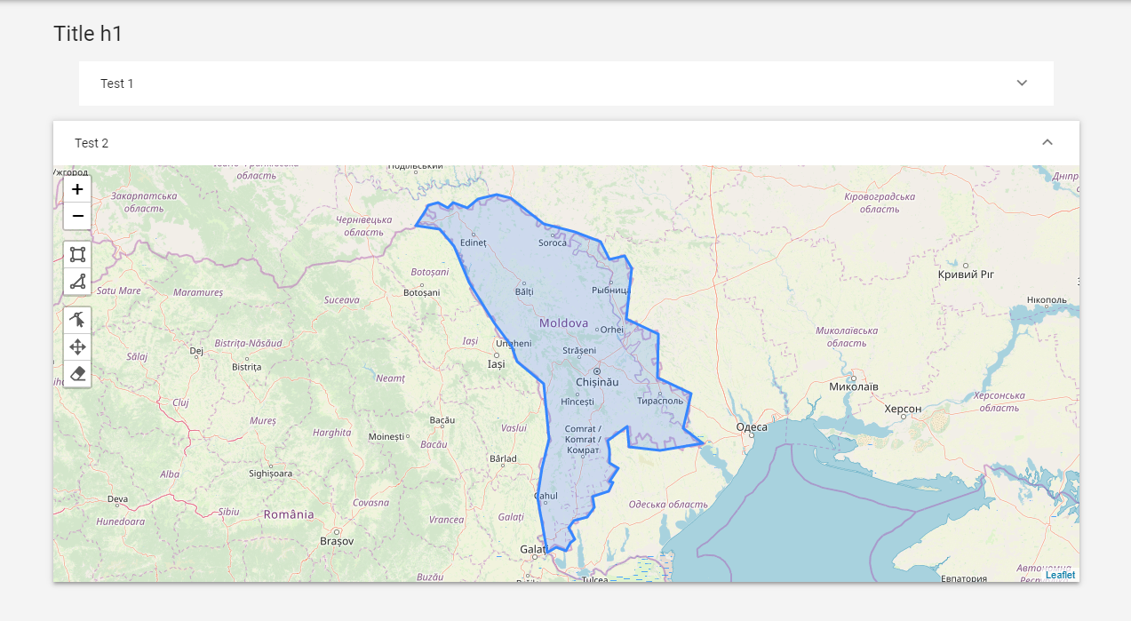Click the Миколаїв city label
The width and height of the screenshot is (1131, 621).
click(853, 387)
